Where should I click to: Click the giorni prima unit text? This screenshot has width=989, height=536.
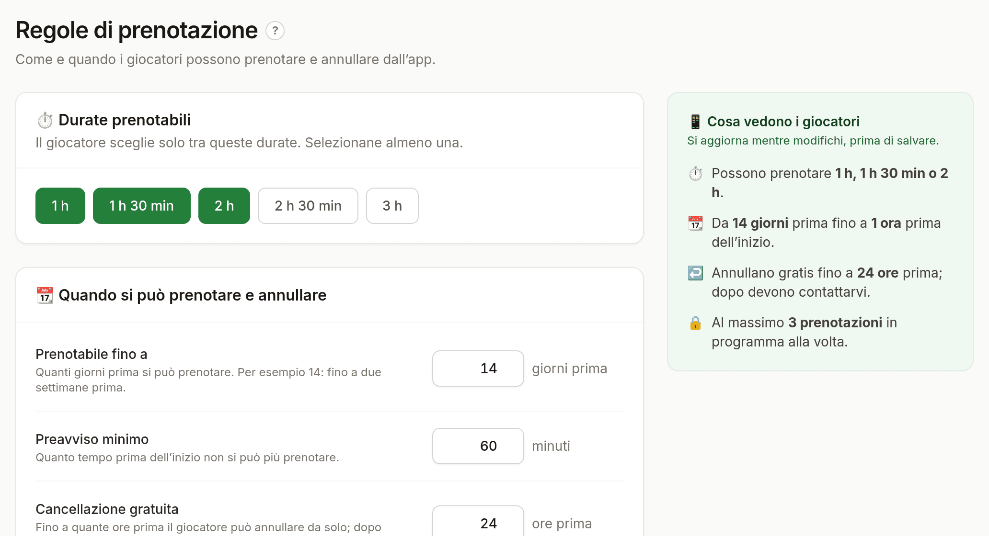coord(569,368)
